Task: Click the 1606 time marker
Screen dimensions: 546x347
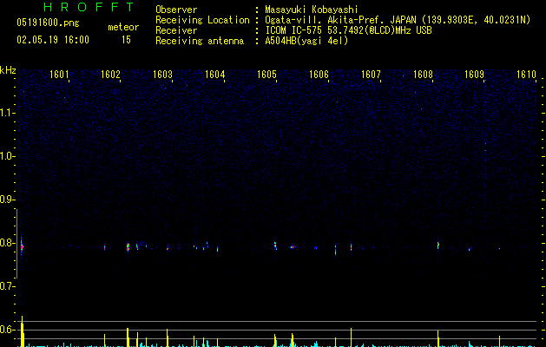Action: (319, 75)
